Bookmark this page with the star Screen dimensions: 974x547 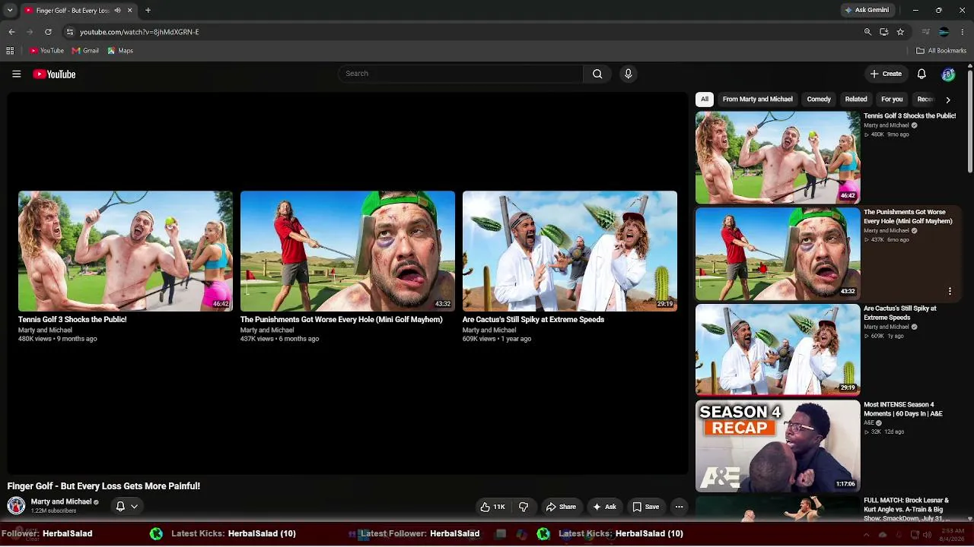pyautogui.click(x=900, y=32)
